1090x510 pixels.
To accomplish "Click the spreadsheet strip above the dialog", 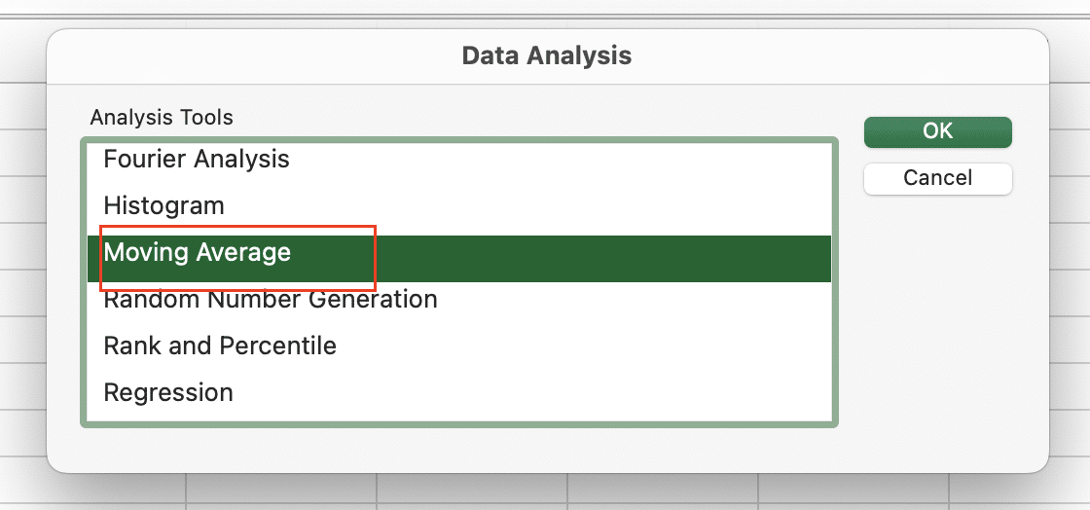I will (545, 9).
